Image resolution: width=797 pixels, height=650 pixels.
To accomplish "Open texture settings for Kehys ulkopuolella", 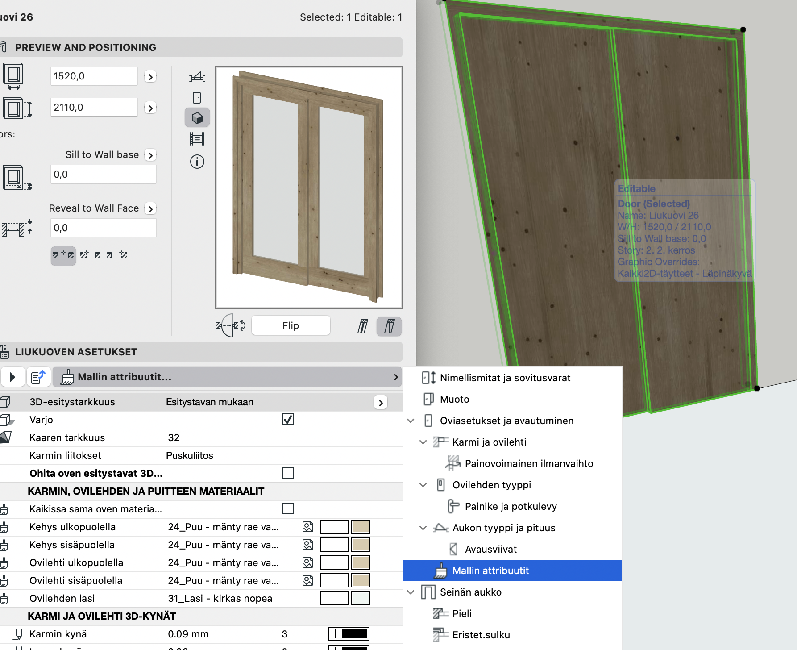I will coord(308,527).
